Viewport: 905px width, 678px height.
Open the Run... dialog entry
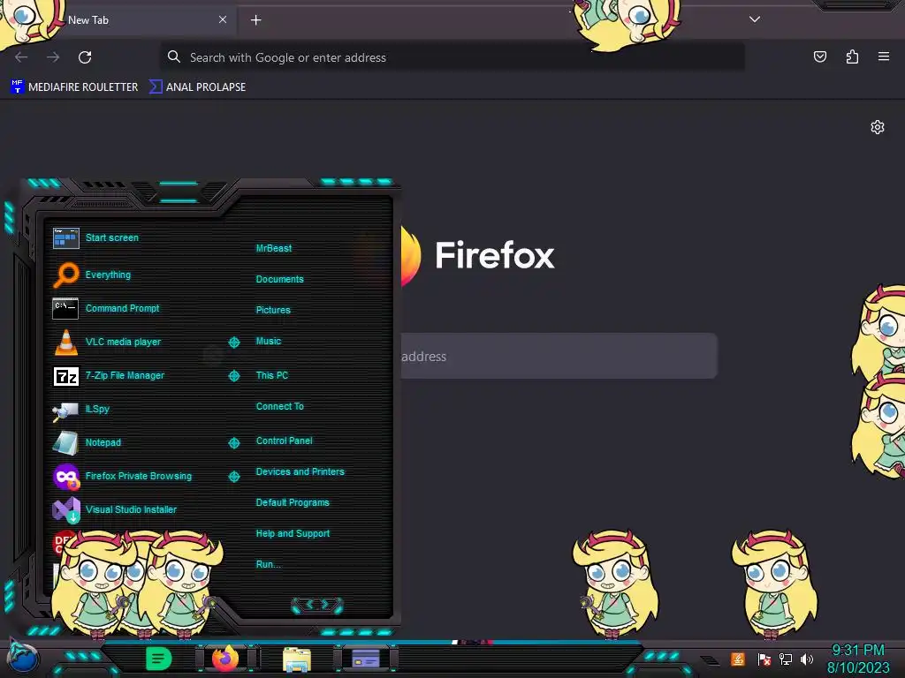click(x=269, y=564)
